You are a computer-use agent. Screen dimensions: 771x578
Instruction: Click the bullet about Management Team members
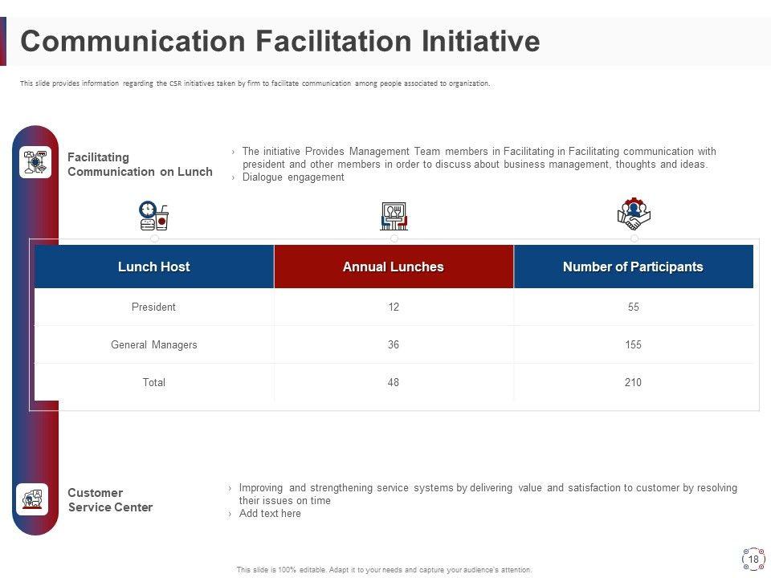(479, 158)
